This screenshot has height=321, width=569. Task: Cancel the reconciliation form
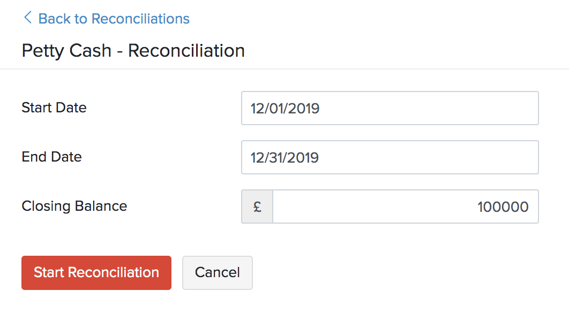pyautogui.click(x=217, y=273)
